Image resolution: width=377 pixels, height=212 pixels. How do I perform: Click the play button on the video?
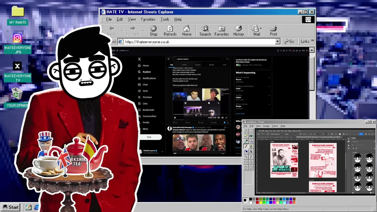point(175,118)
